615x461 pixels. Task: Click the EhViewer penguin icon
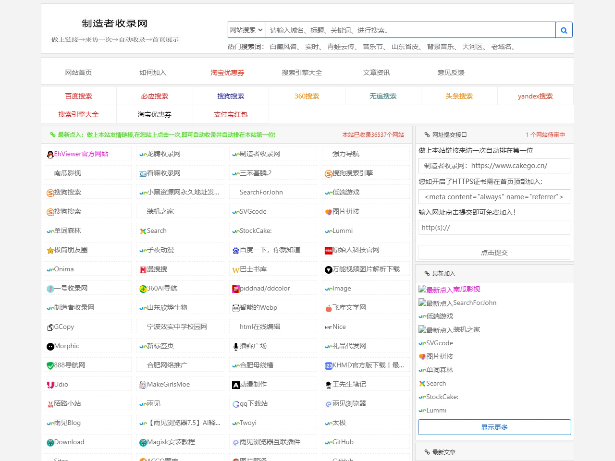point(50,154)
